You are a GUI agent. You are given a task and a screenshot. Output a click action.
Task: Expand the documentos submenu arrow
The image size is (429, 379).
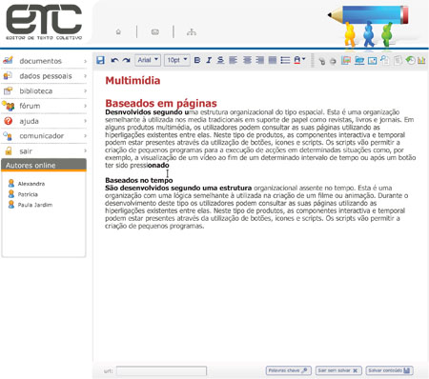click(85, 61)
